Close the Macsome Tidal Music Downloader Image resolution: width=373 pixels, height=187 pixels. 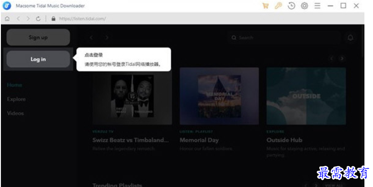coord(356,6)
